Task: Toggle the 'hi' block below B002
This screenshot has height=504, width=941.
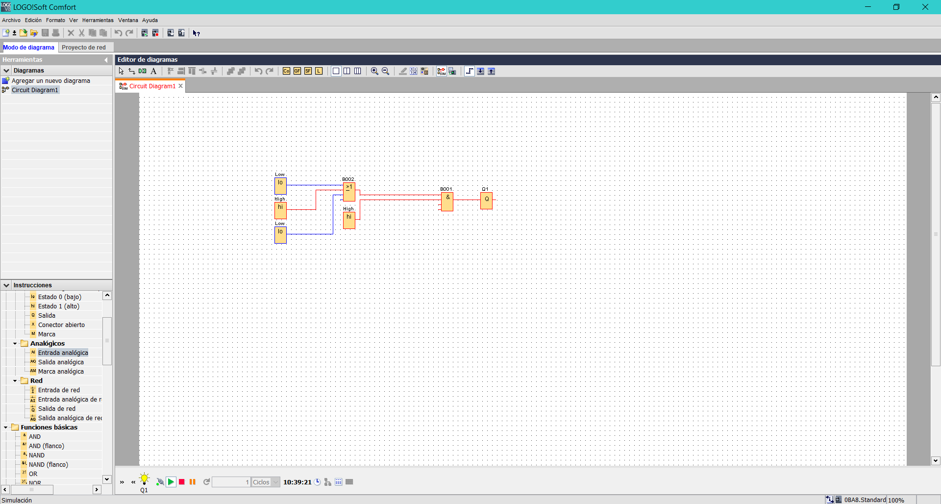Action: click(x=349, y=220)
